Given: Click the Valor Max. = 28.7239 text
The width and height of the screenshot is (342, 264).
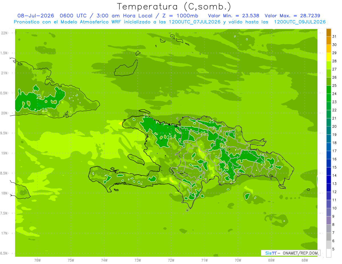Looking at the screenshot, I should coord(294,16).
